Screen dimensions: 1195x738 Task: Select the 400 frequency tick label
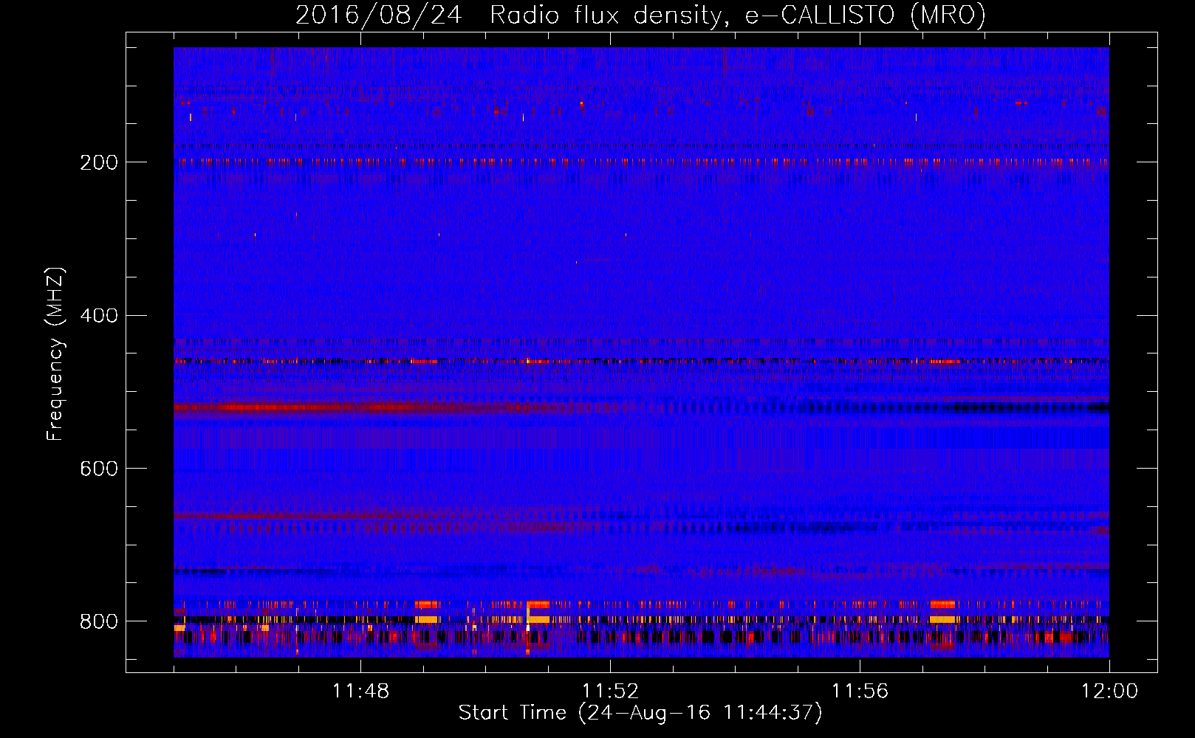click(x=99, y=315)
